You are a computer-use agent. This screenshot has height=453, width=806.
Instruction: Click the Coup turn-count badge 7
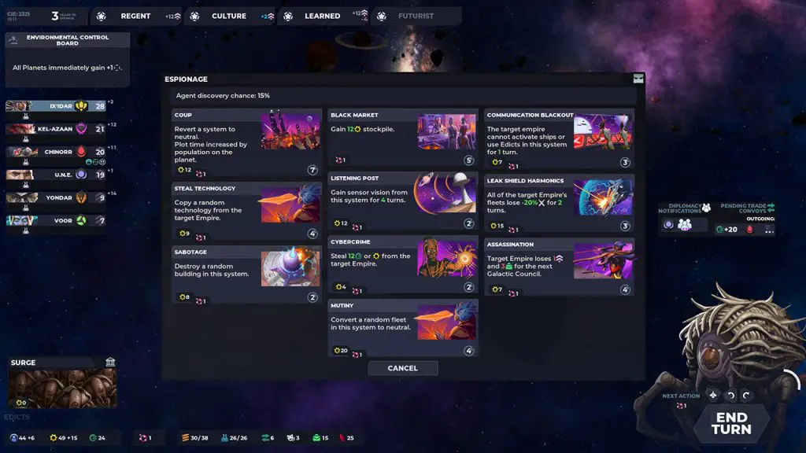(312, 170)
